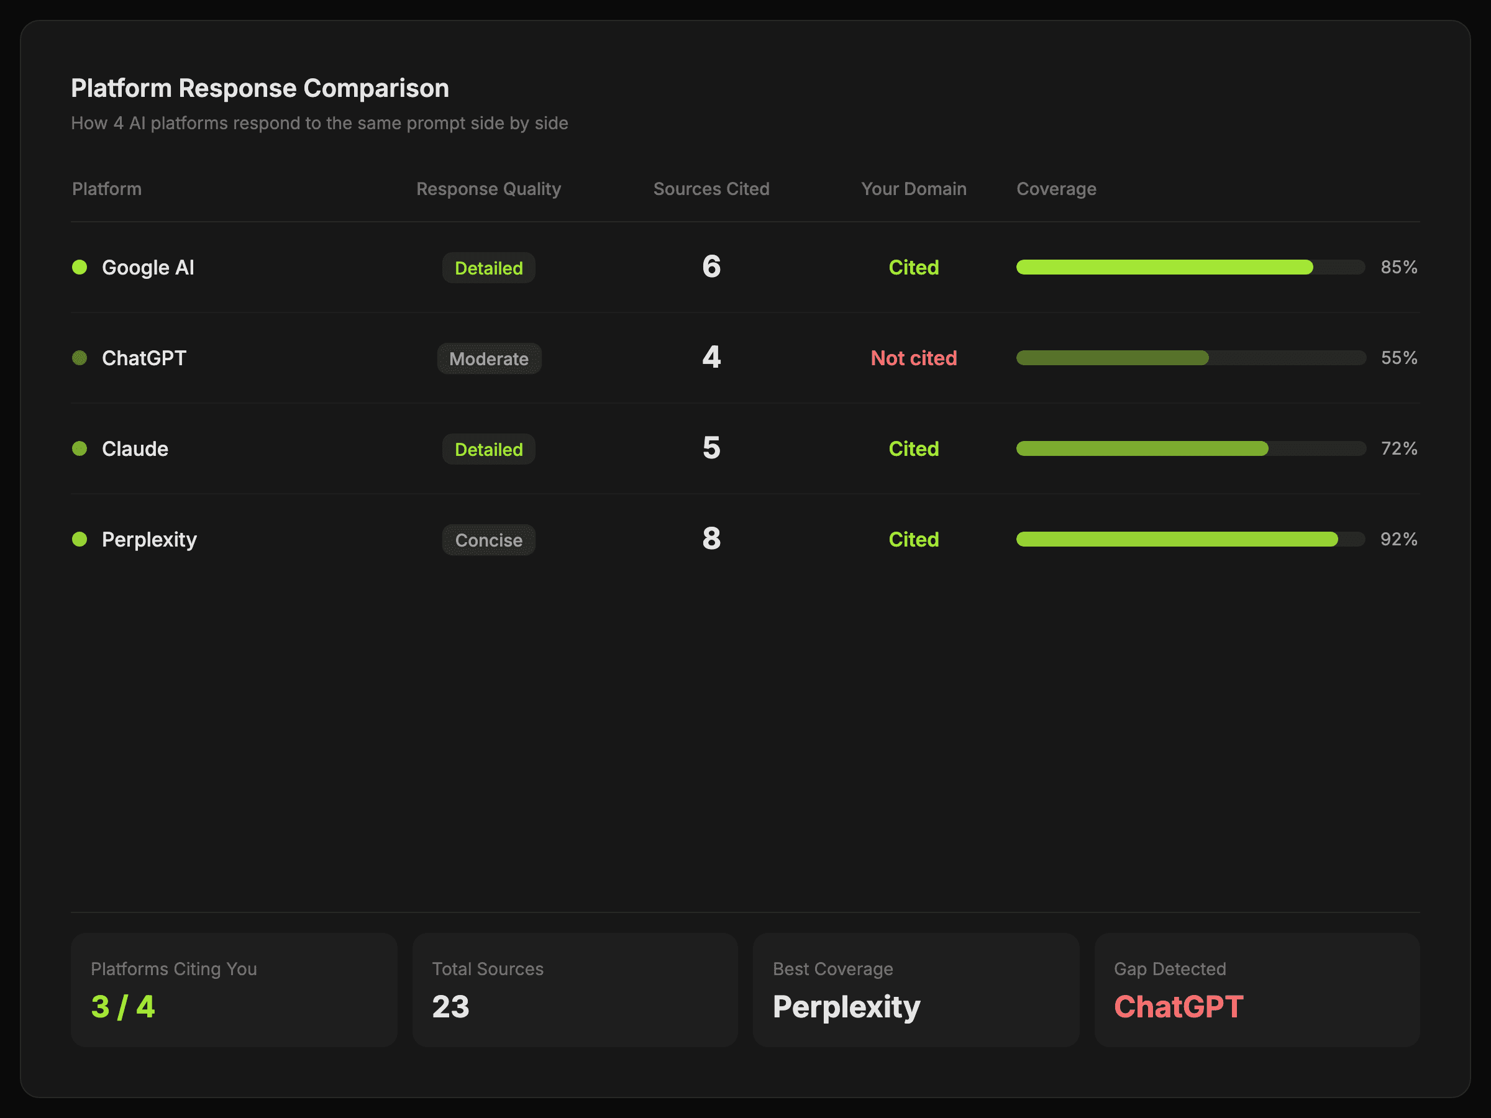
Task: Click the dot icon beside Claude
Action: [x=80, y=449]
